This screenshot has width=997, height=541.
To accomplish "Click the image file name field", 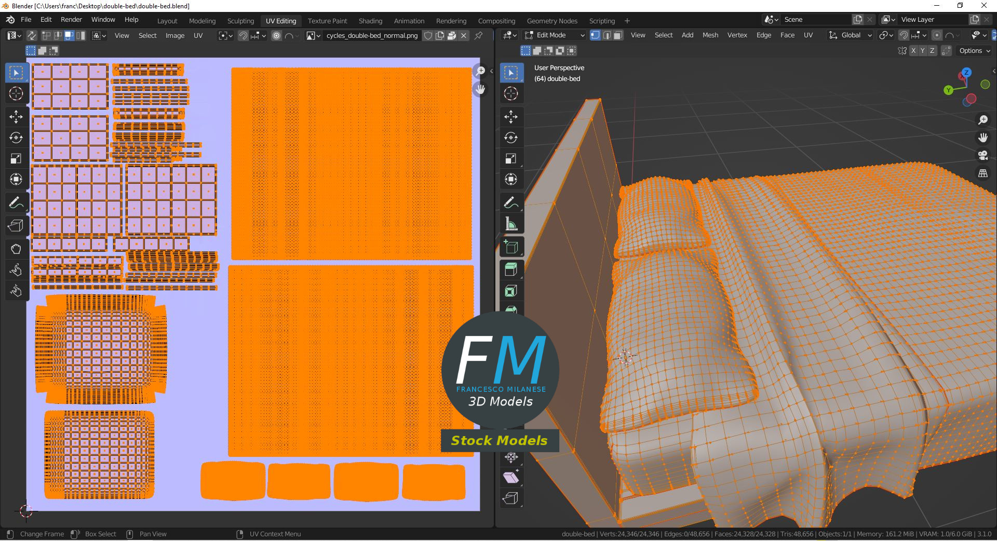I will (x=372, y=35).
